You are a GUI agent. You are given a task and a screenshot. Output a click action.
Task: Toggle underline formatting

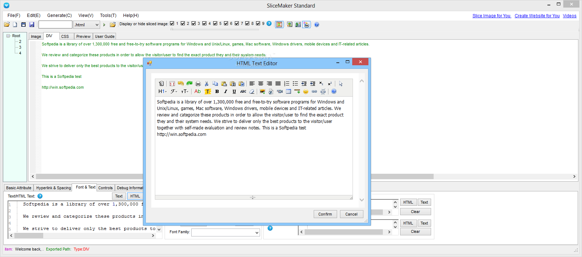coord(234,92)
